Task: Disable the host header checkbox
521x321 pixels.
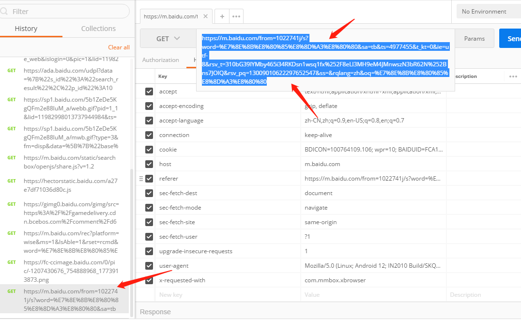Action: [149, 164]
